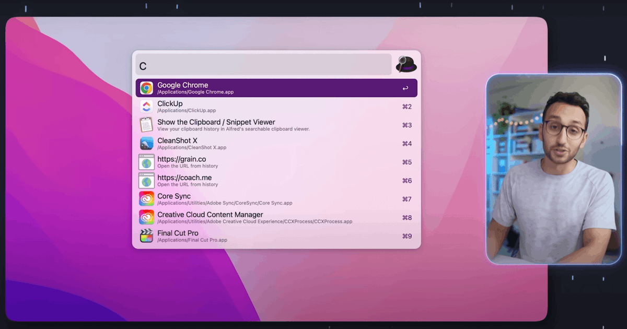
Task: Click the ⌘9 shortcut label
Action: 407,237
